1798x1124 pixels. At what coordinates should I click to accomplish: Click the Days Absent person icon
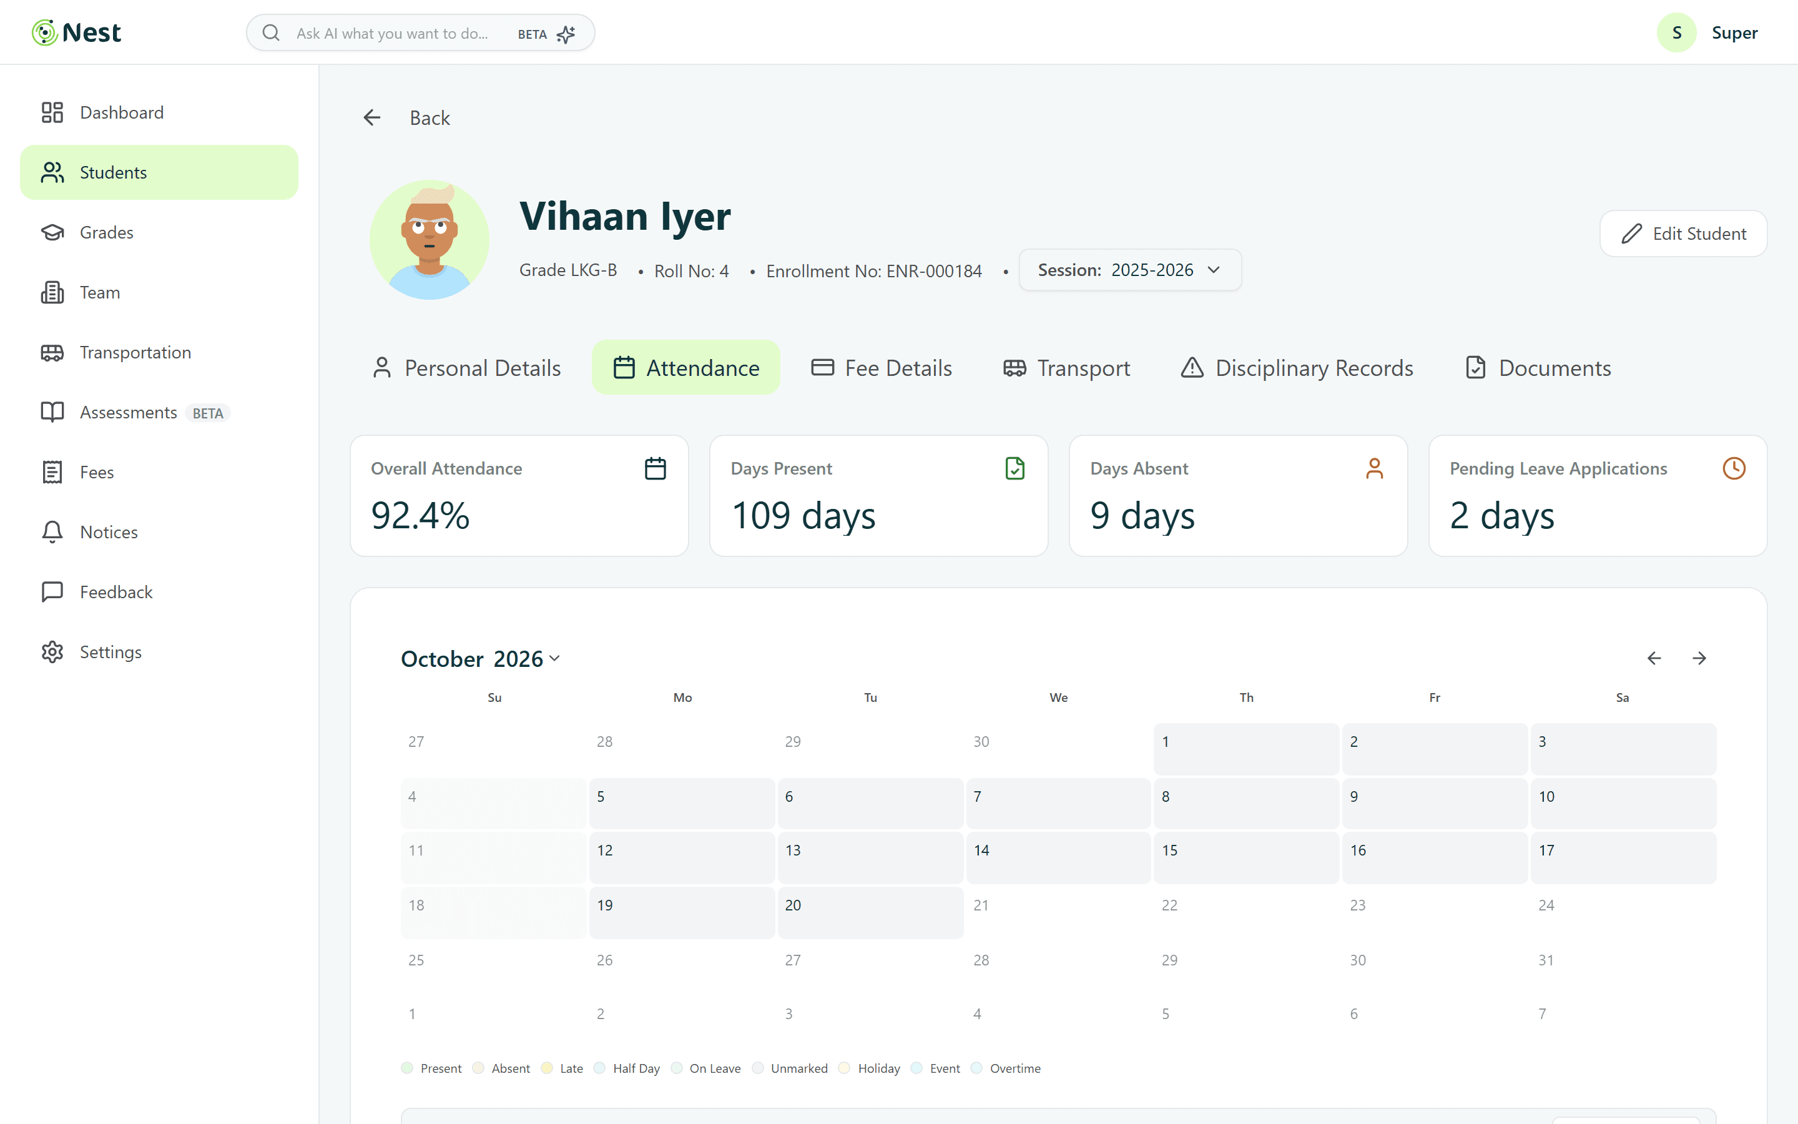pyautogui.click(x=1375, y=468)
